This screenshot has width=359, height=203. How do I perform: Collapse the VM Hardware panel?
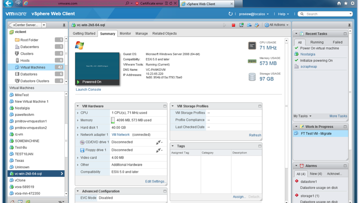[x=78, y=106]
